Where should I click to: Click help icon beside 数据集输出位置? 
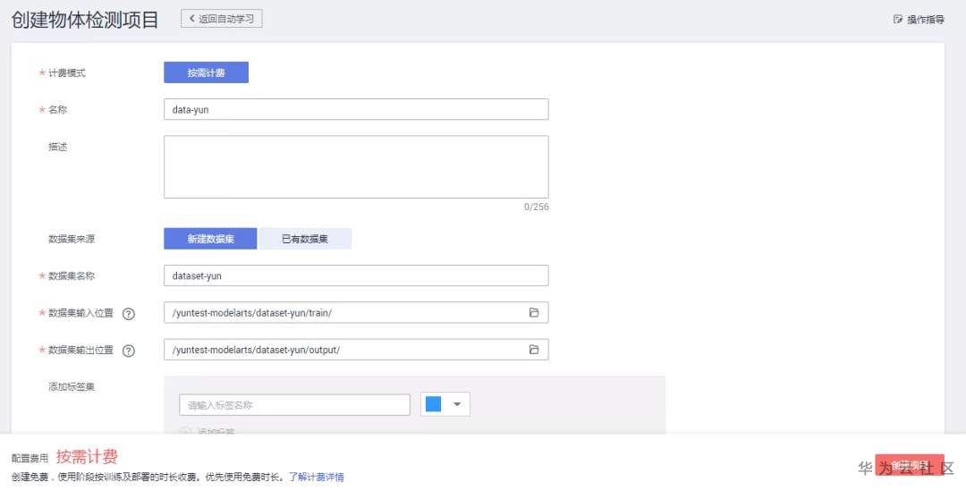pyautogui.click(x=129, y=351)
